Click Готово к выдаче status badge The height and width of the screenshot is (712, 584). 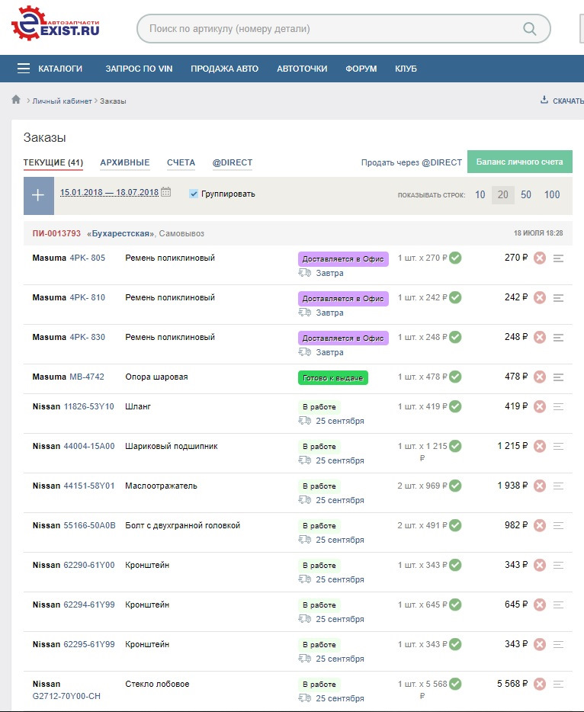click(x=333, y=378)
